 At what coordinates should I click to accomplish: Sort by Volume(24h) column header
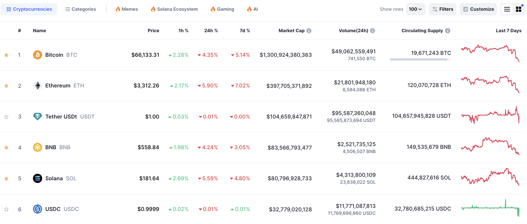click(x=353, y=31)
